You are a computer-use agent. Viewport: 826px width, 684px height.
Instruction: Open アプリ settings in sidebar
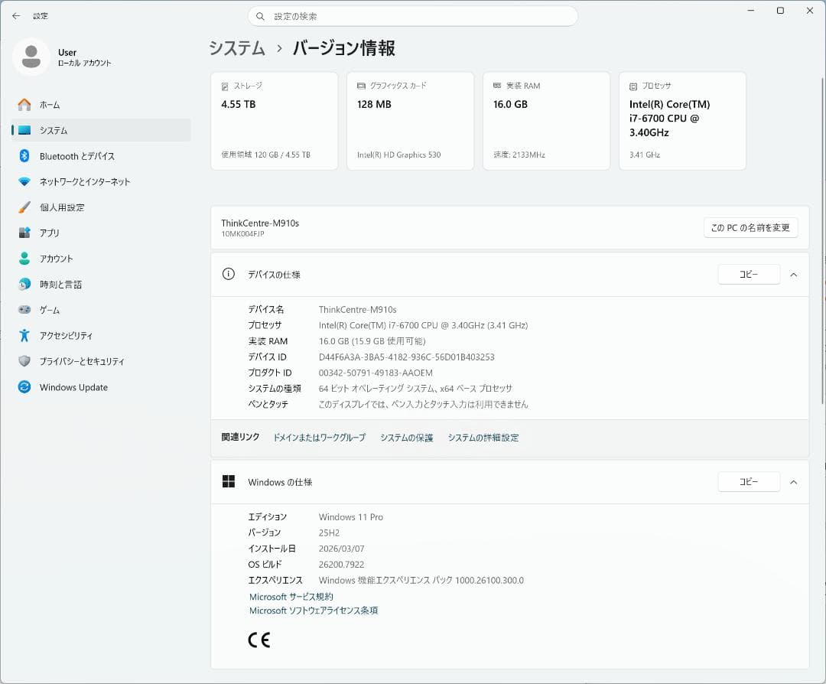[x=101, y=233]
